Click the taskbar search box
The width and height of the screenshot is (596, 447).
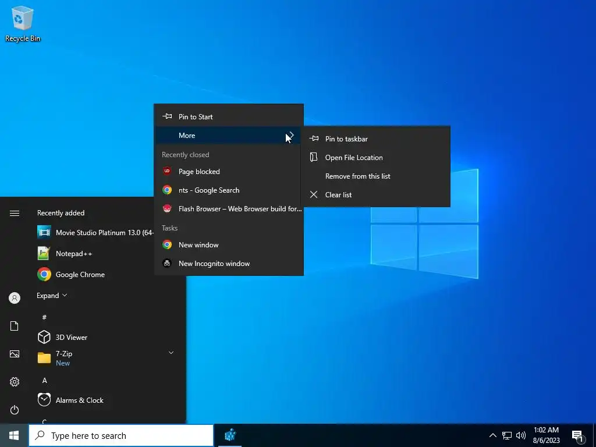click(x=121, y=435)
